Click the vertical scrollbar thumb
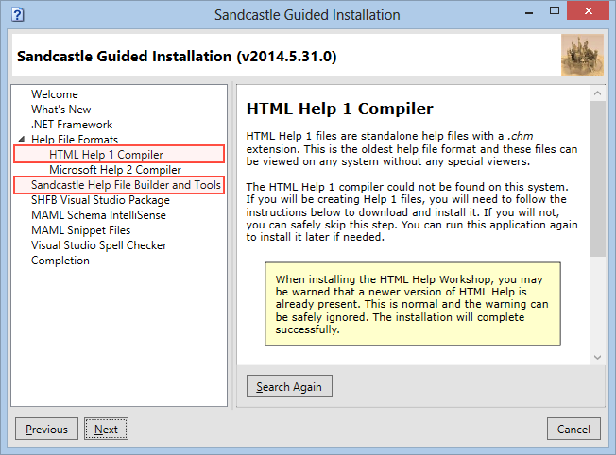The width and height of the screenshot is (616, 455). [597, 178]
